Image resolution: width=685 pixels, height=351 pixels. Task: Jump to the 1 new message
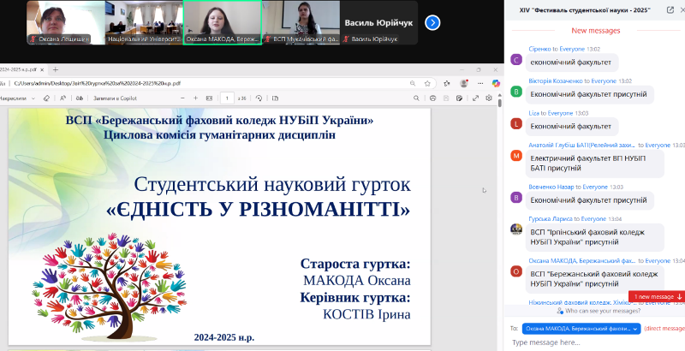coord(658,296)
